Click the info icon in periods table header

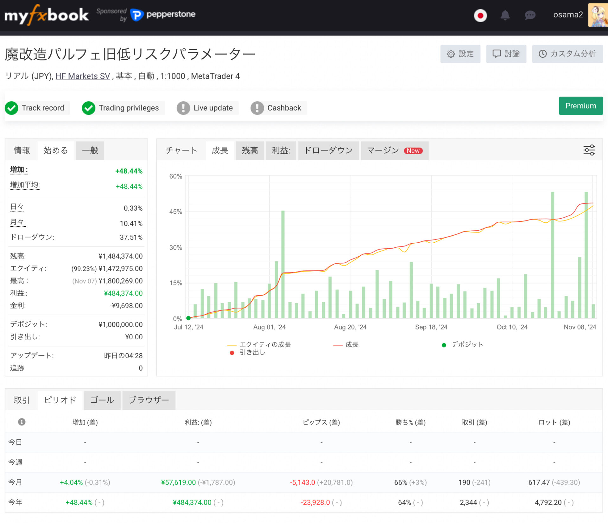22,422
